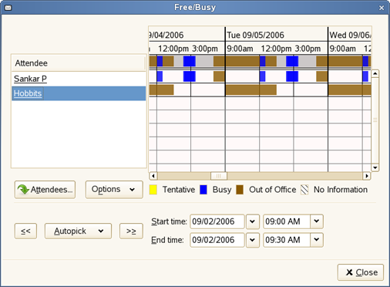Image resolution: width=390 pixels, height=287 pixels.
Task: Click the yellow Tentative color swatch
Action: click(153, 190)
